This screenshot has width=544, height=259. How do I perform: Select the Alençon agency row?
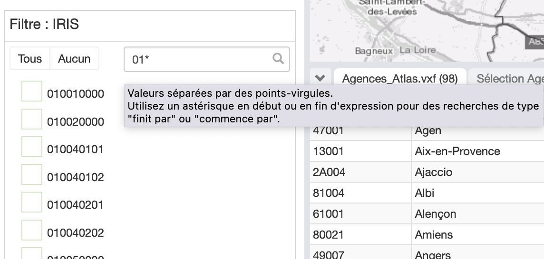(435, 214)
